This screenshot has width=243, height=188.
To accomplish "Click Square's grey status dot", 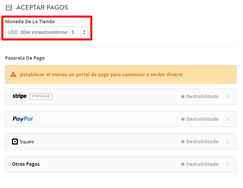I will [183, 142].
